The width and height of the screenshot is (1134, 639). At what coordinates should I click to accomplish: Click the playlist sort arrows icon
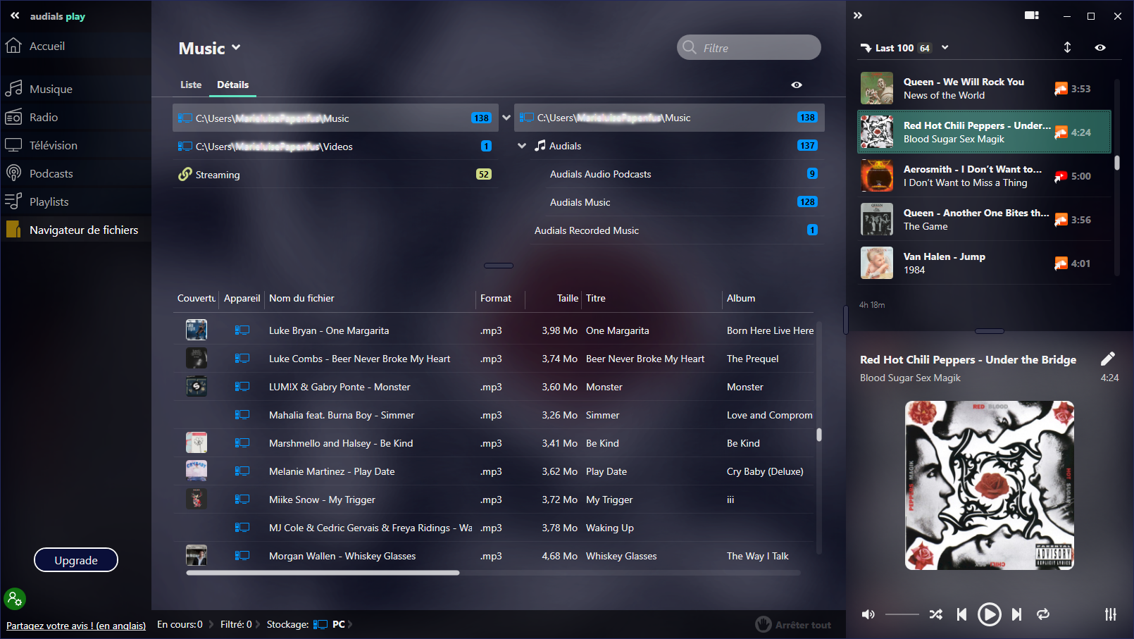[1067, 47]
